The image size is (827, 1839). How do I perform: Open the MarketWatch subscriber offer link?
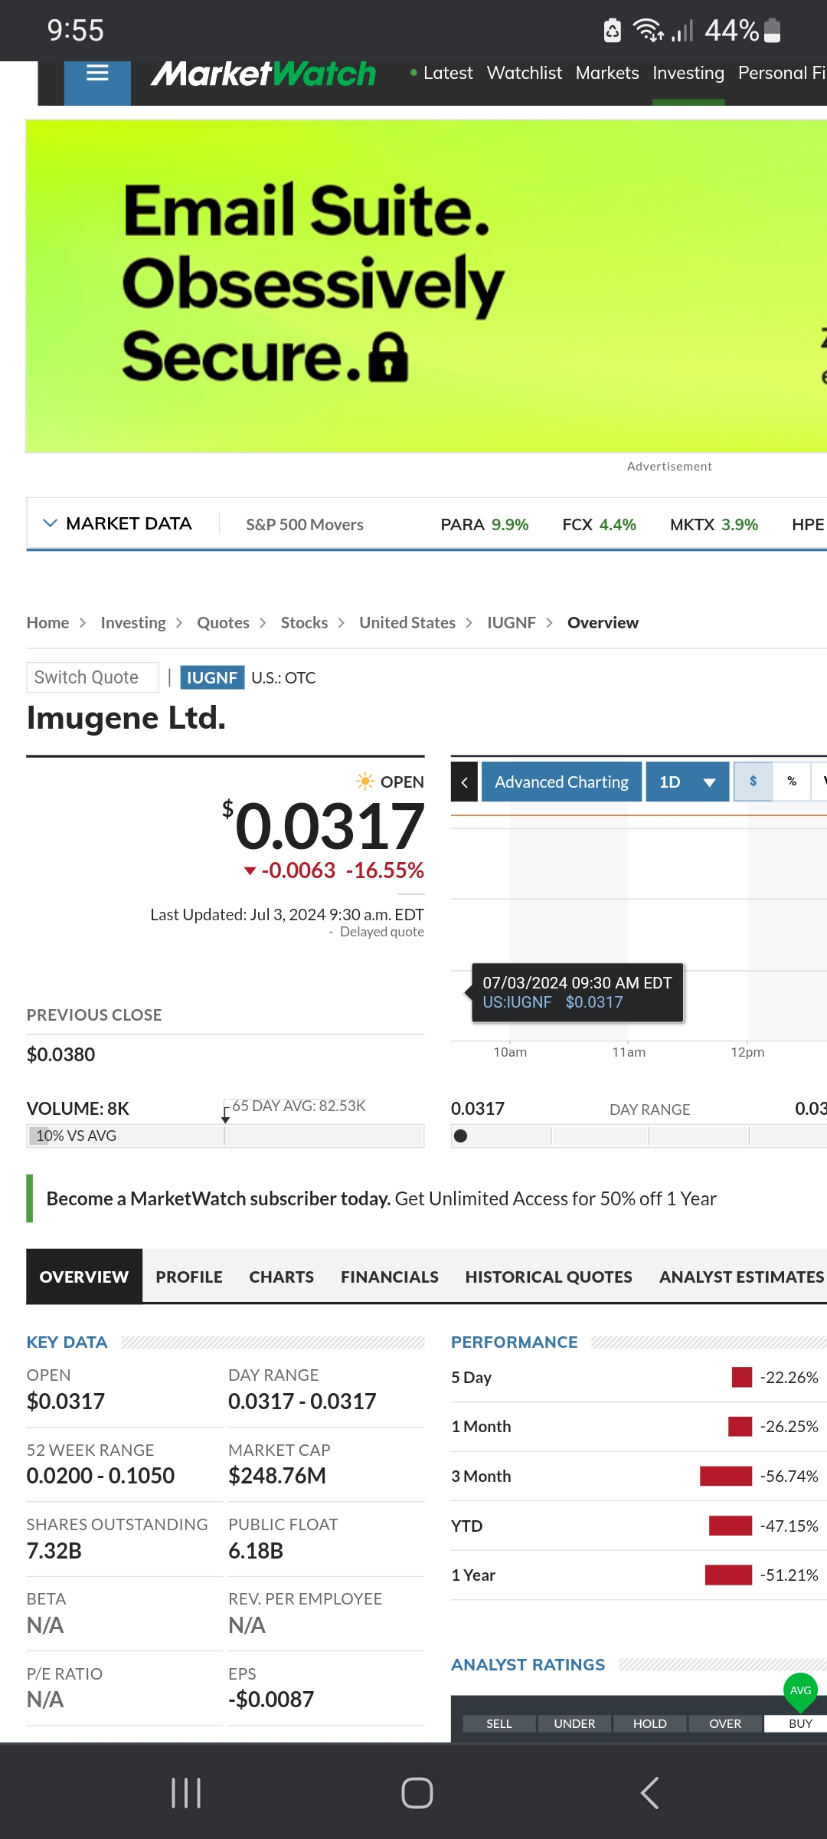[x=381, y=1198]
